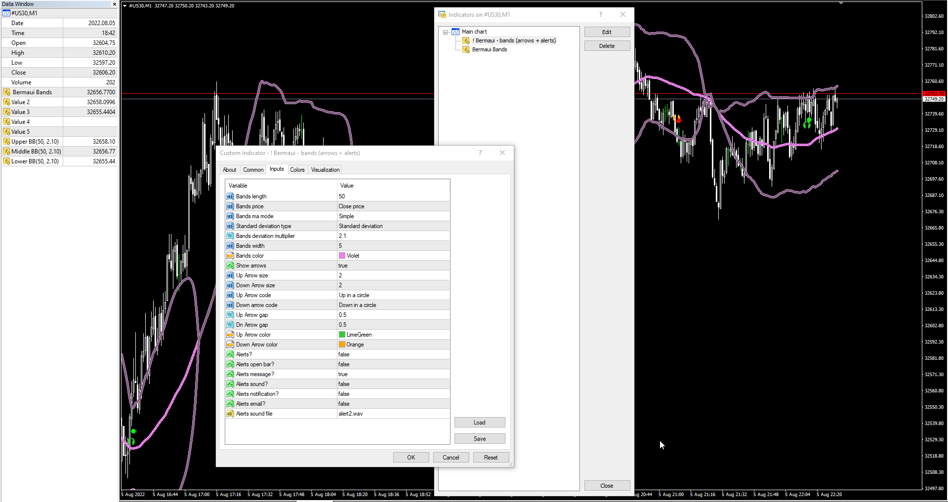
Task: Click the LimeGreen Up Arrow color swatch
Action: point(342,335)
